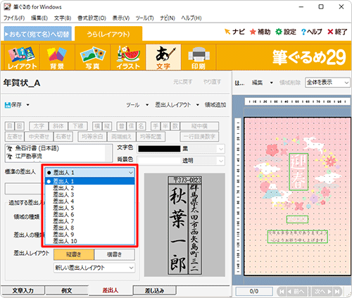Go to first record navigation button
This screenshot has width=352, height=298.
282,292
